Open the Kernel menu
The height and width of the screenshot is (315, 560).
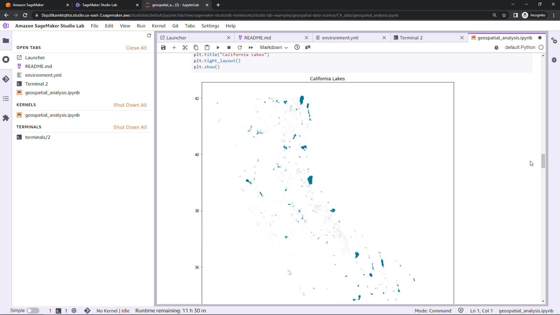[158, 26]
